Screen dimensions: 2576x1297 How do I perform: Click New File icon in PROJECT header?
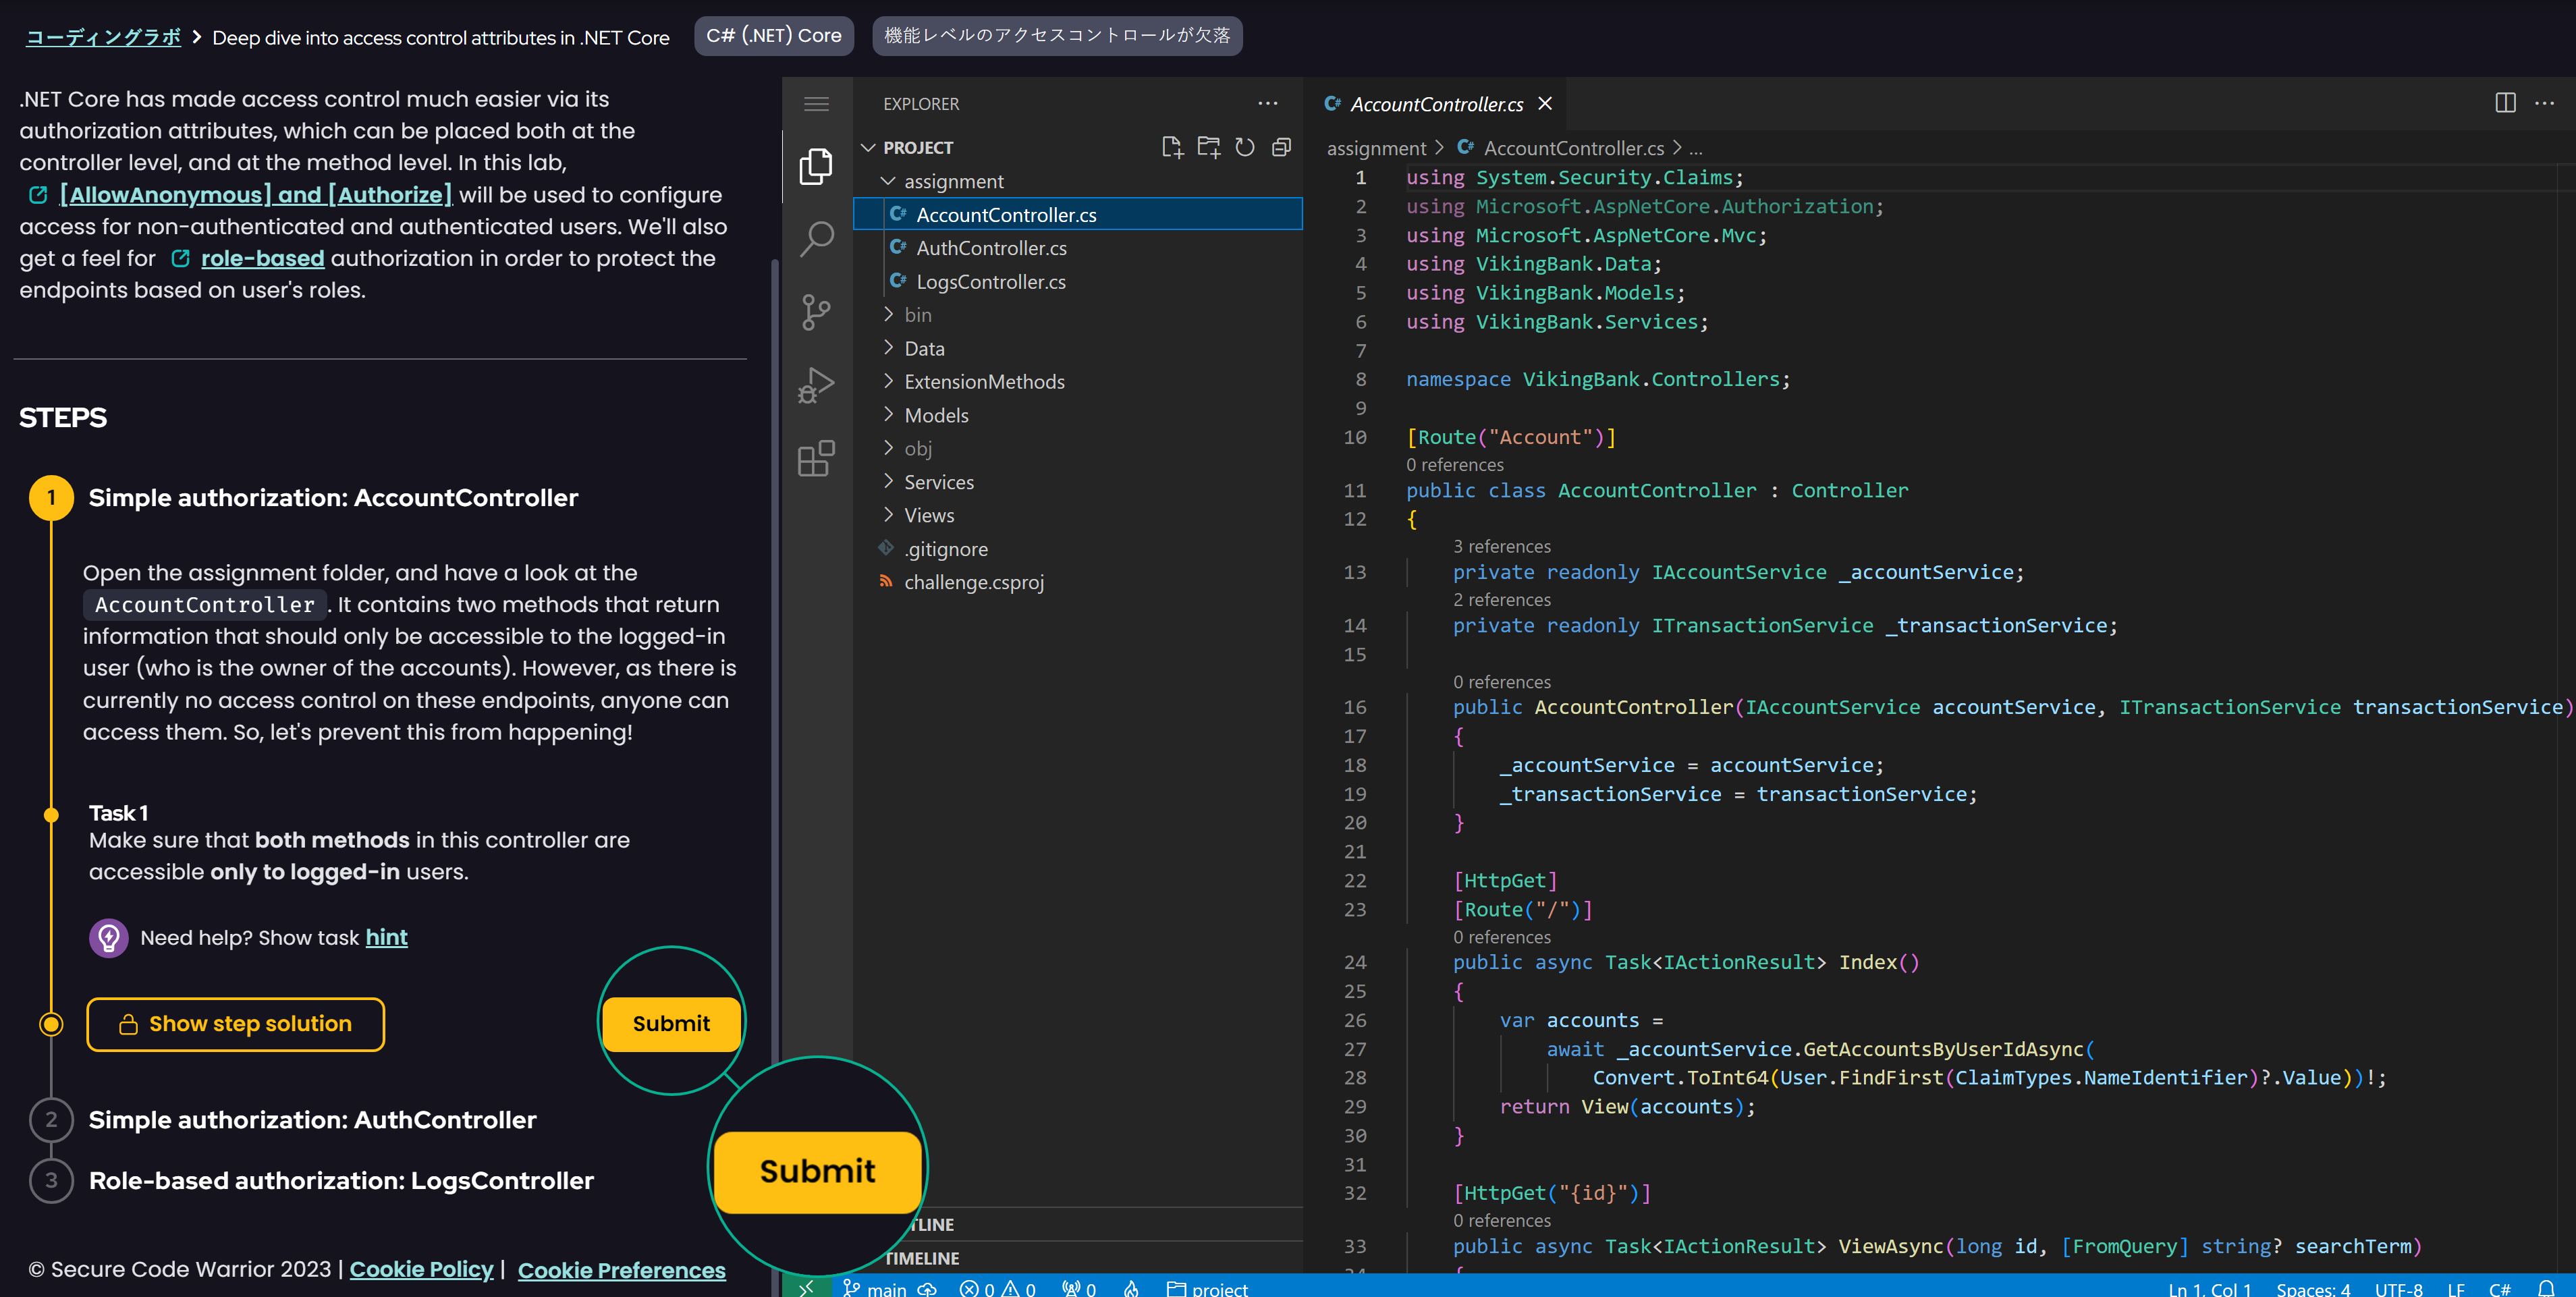[1172, 147]
